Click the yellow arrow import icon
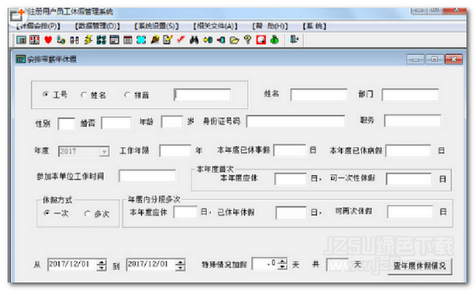The image size is (475, 291). coord(208,40)
